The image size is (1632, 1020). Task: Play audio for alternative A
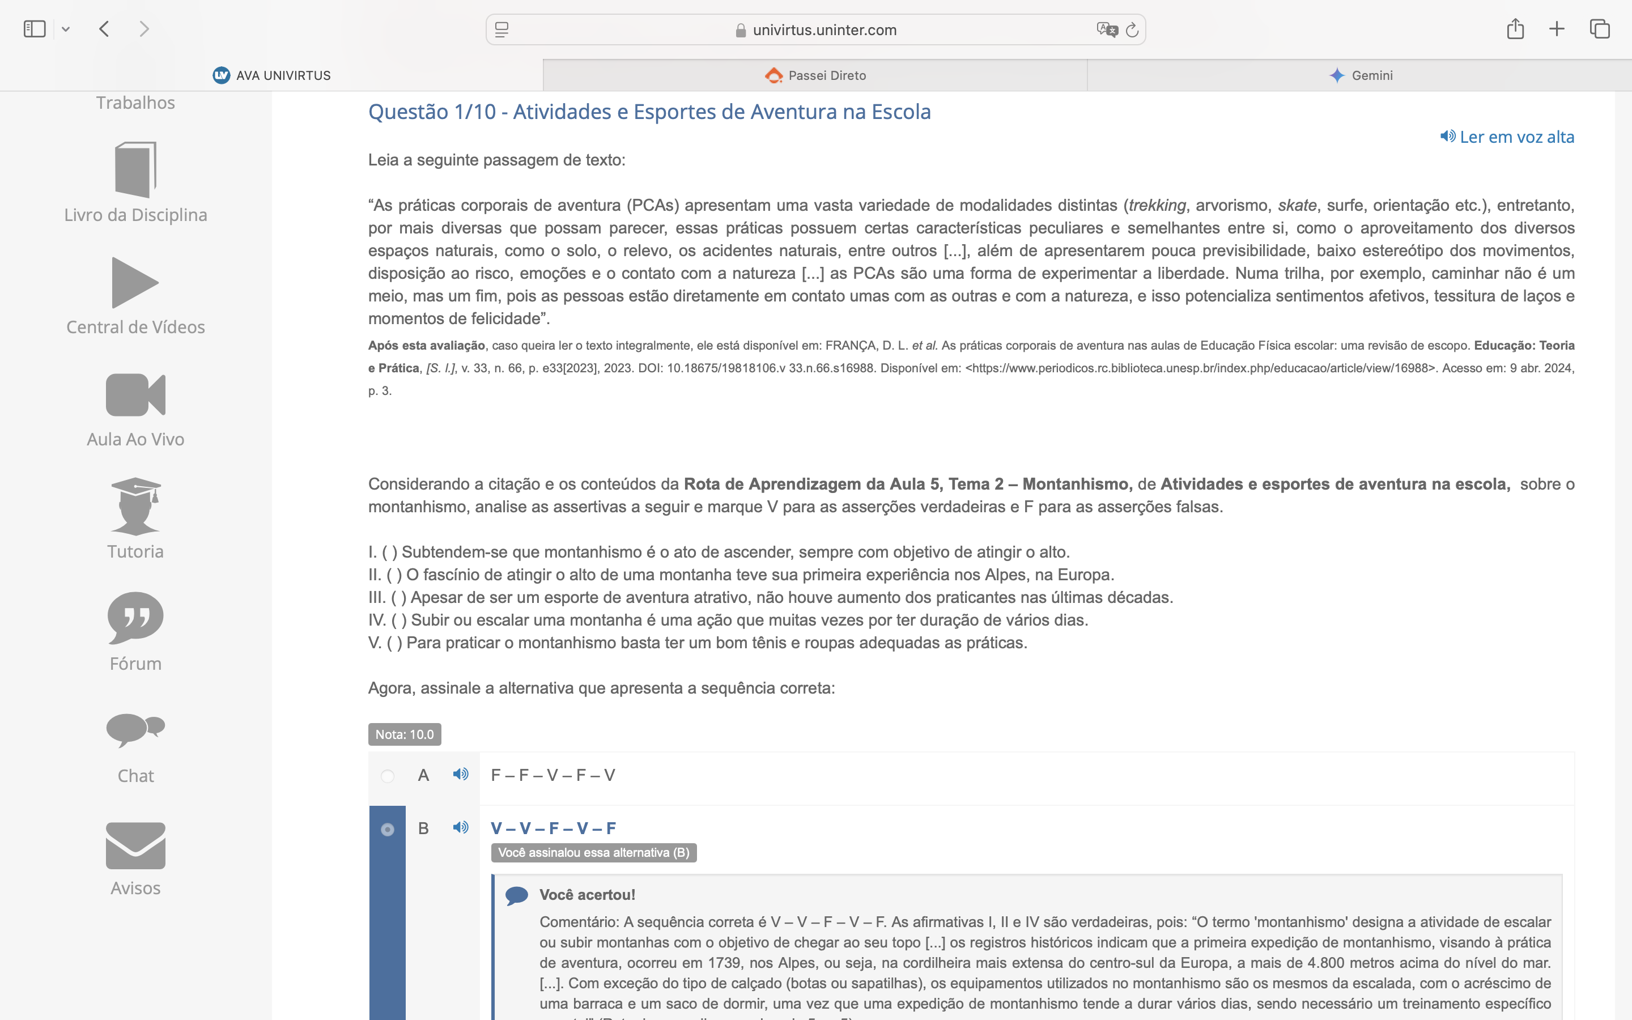point(461,773)
